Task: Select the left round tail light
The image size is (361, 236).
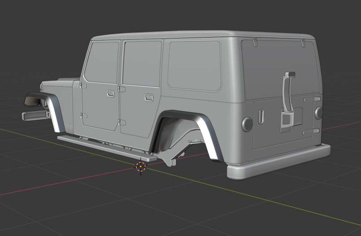Action: click(247, 124)
